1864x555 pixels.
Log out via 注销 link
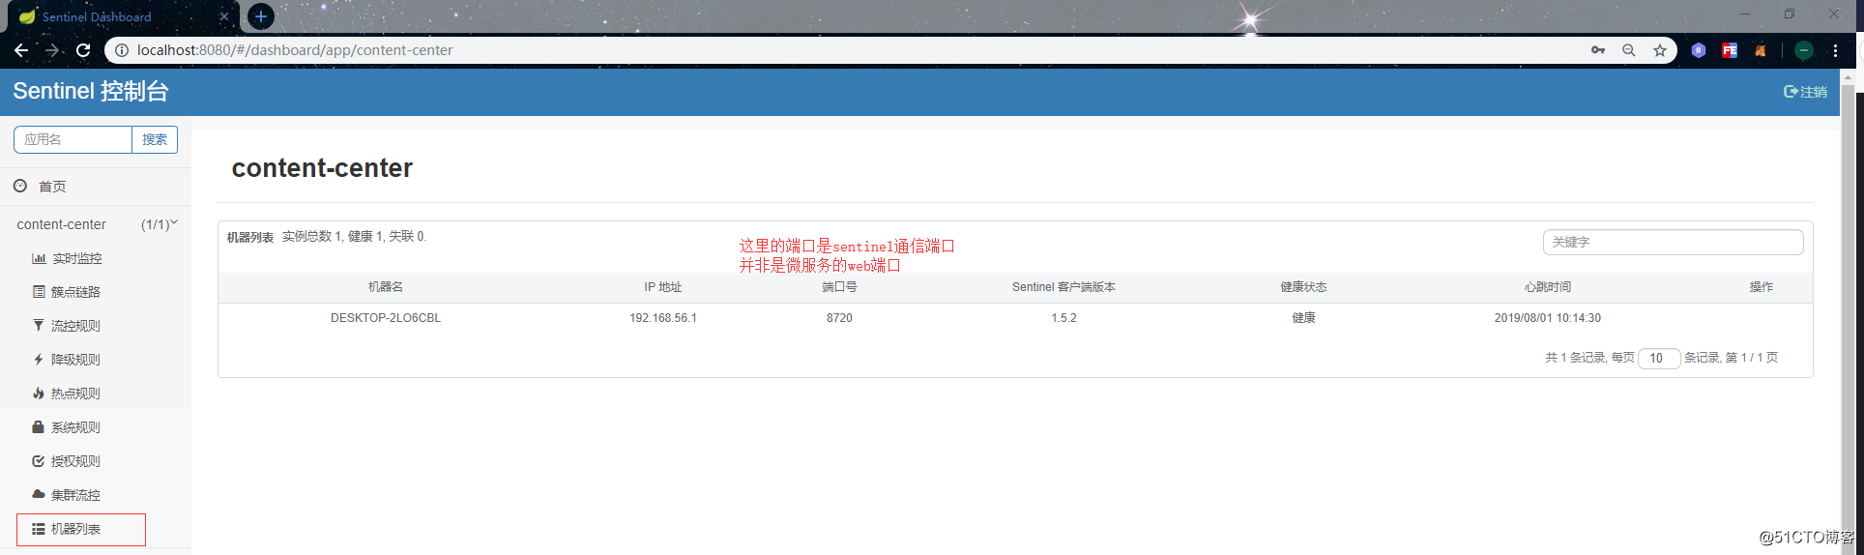(1805, 92)
